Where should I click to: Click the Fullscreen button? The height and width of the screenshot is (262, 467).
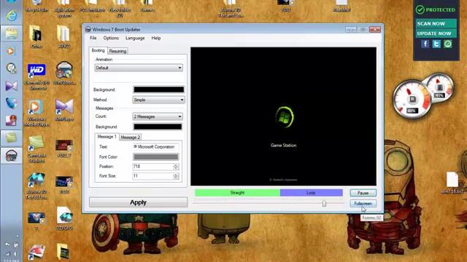point(363,204)
